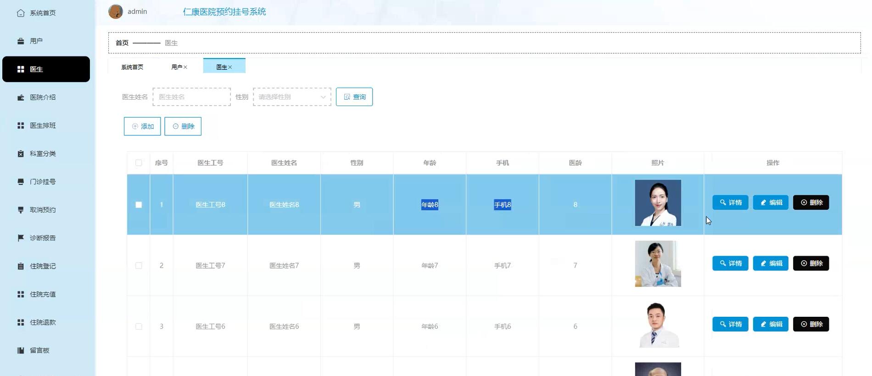
Task: Click the 年龄7 cell
Action: [x=430, y=265]
